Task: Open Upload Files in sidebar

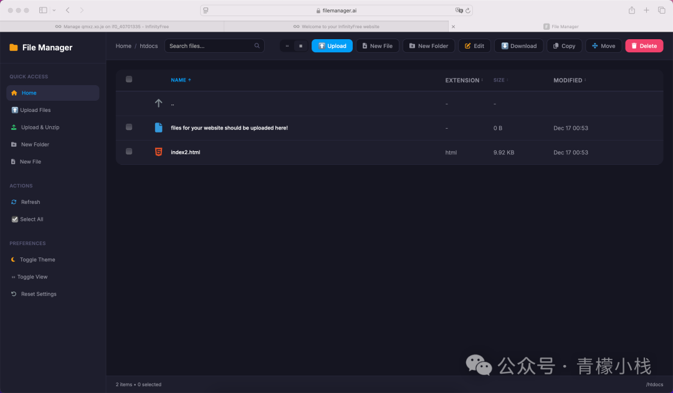Action: point(53,110)
